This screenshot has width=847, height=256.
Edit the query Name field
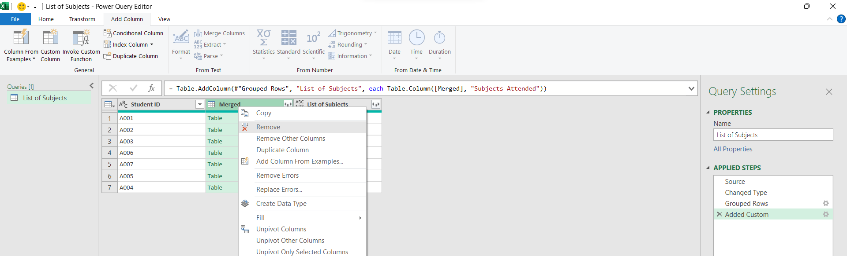(x=773, y=135)
